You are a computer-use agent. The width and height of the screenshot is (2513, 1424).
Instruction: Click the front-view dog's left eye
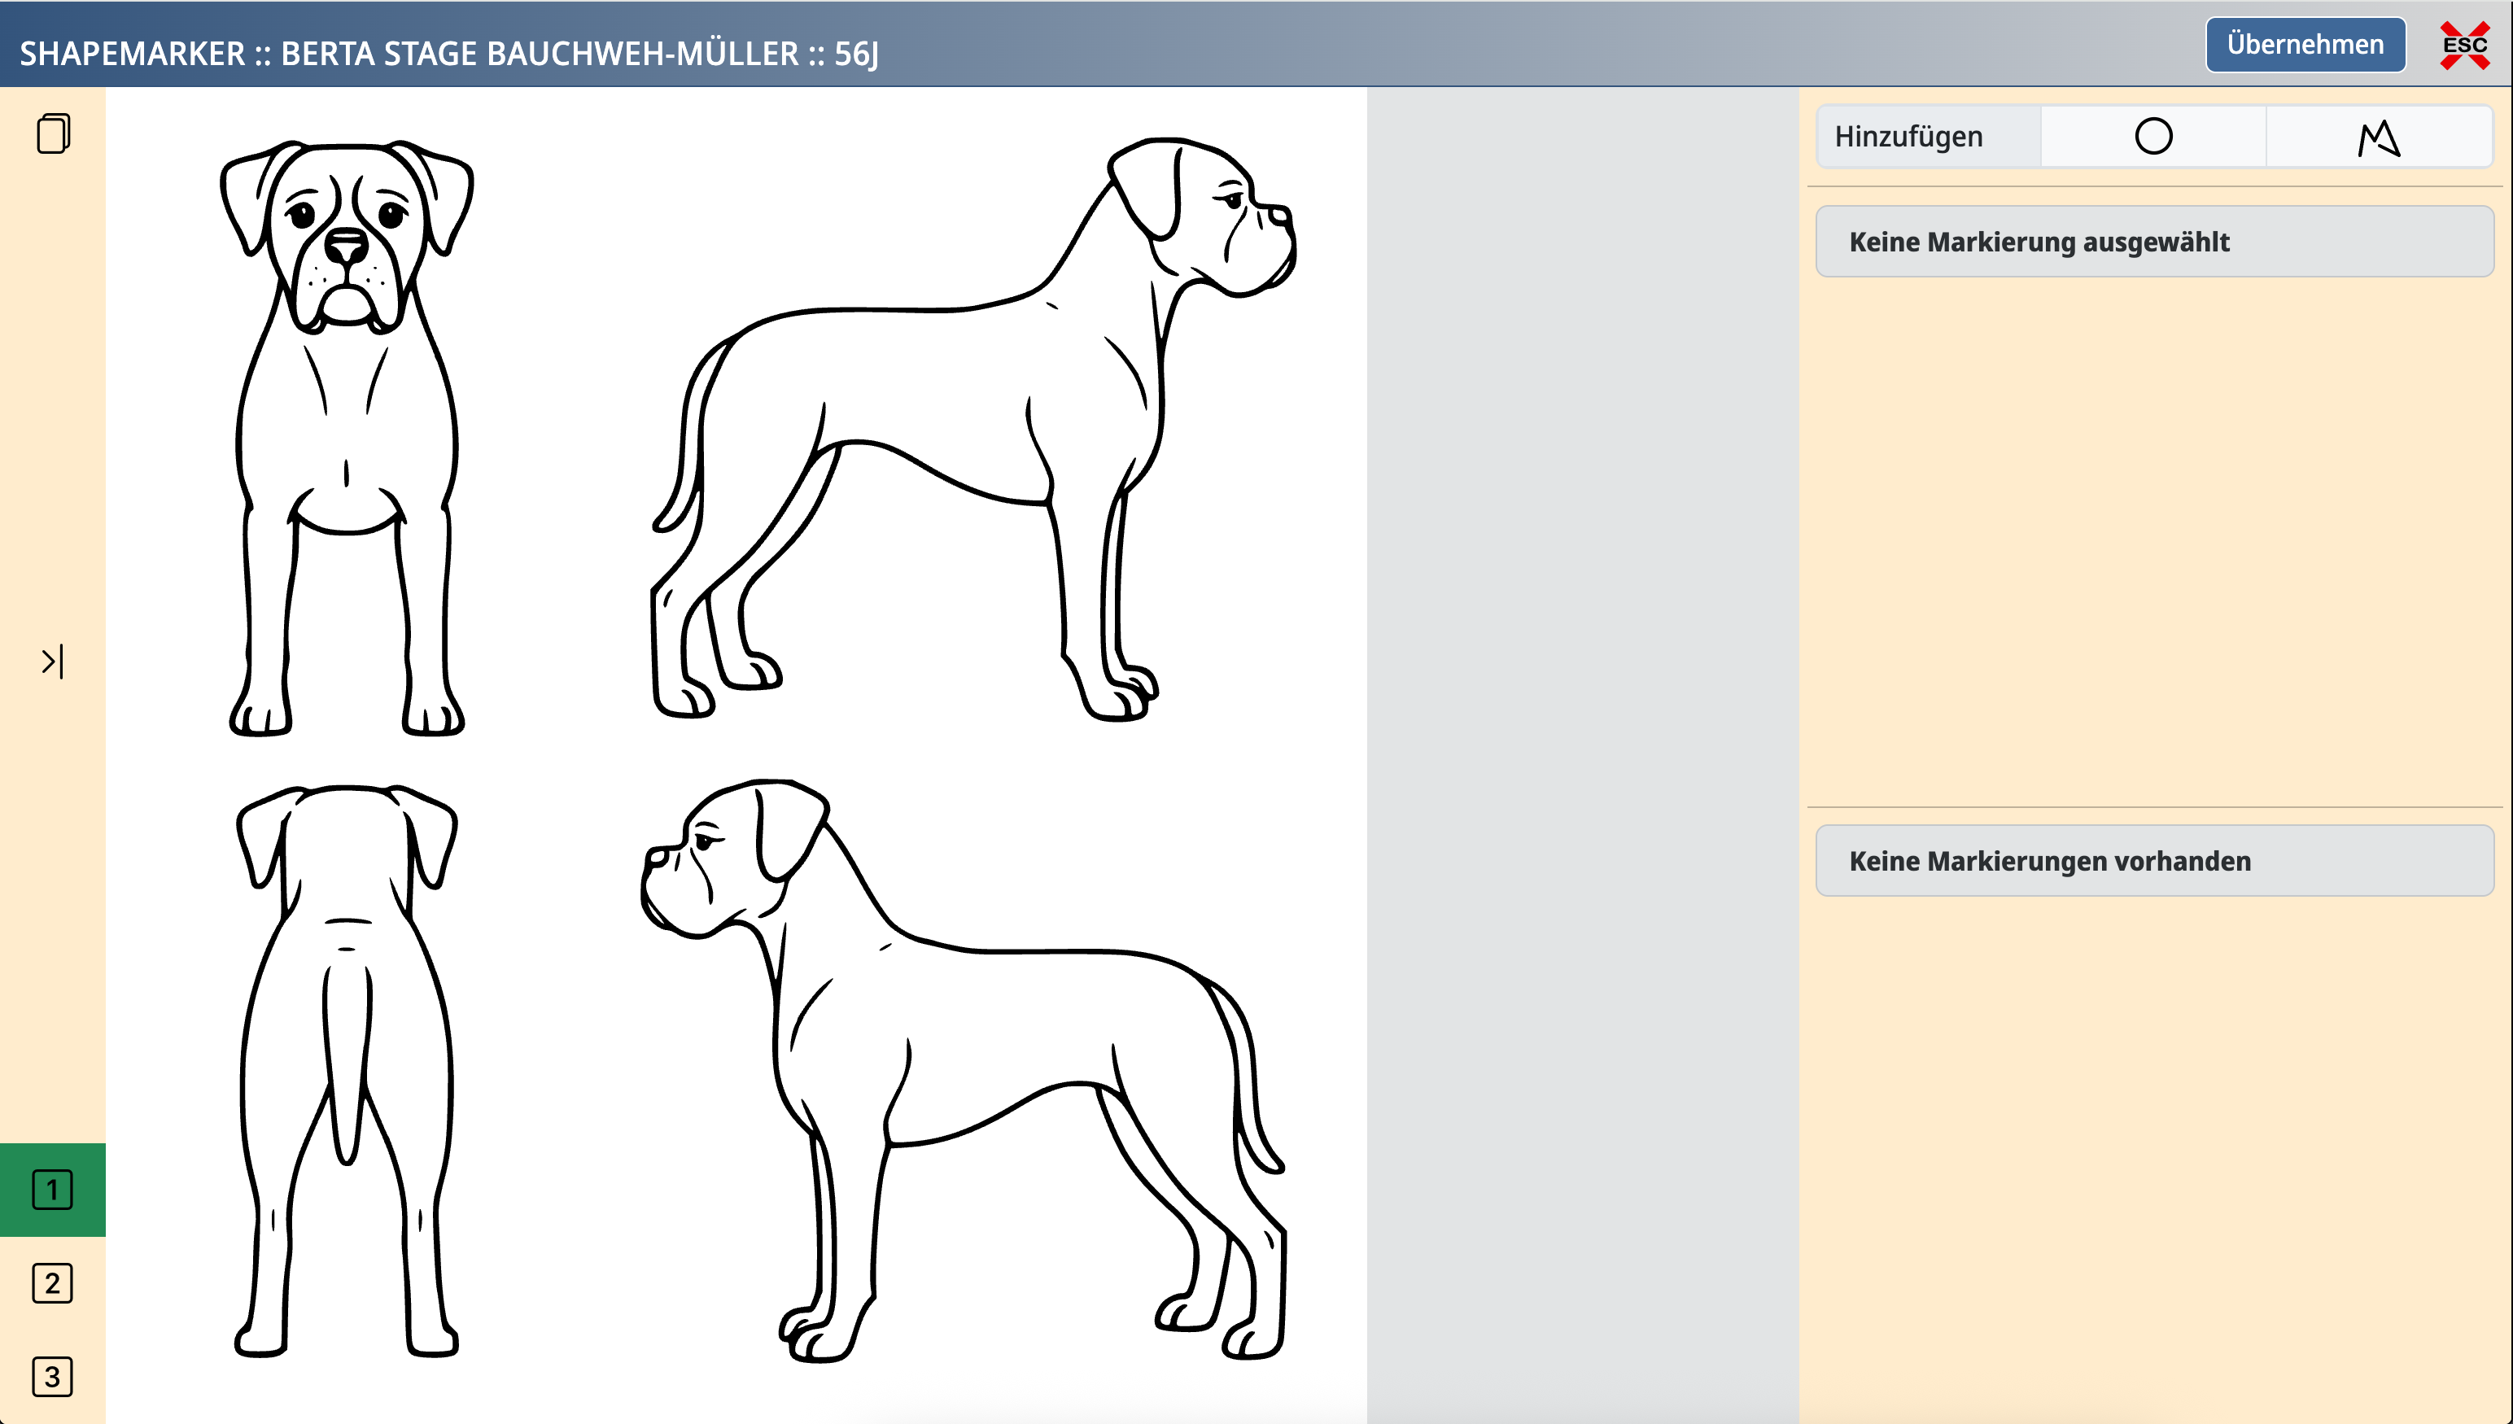coord(301,213)
